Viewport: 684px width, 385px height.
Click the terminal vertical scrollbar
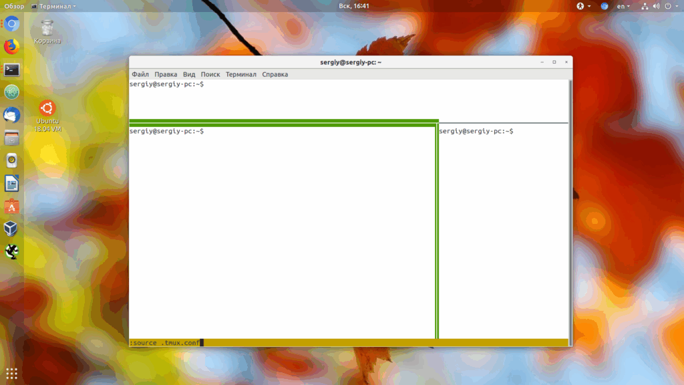coord(570,213)
